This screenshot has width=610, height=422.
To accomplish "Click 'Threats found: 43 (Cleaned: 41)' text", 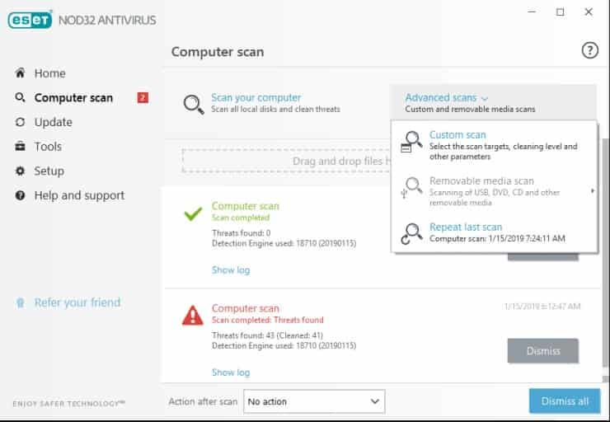I will [267, 335].
